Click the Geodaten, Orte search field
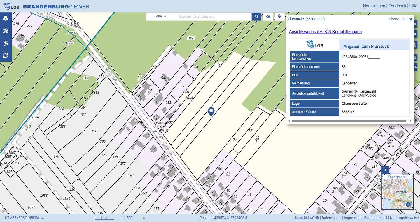Viewport: 420px width, 222px height. tap(213, 17)
